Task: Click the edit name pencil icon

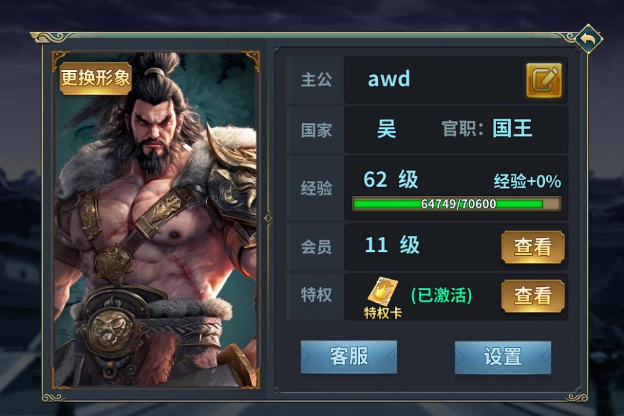Action: (544, 80)
